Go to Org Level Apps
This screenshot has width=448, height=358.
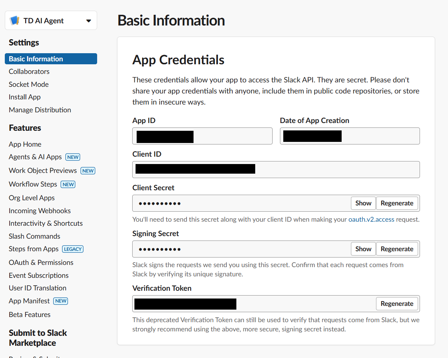pos(32,198)
